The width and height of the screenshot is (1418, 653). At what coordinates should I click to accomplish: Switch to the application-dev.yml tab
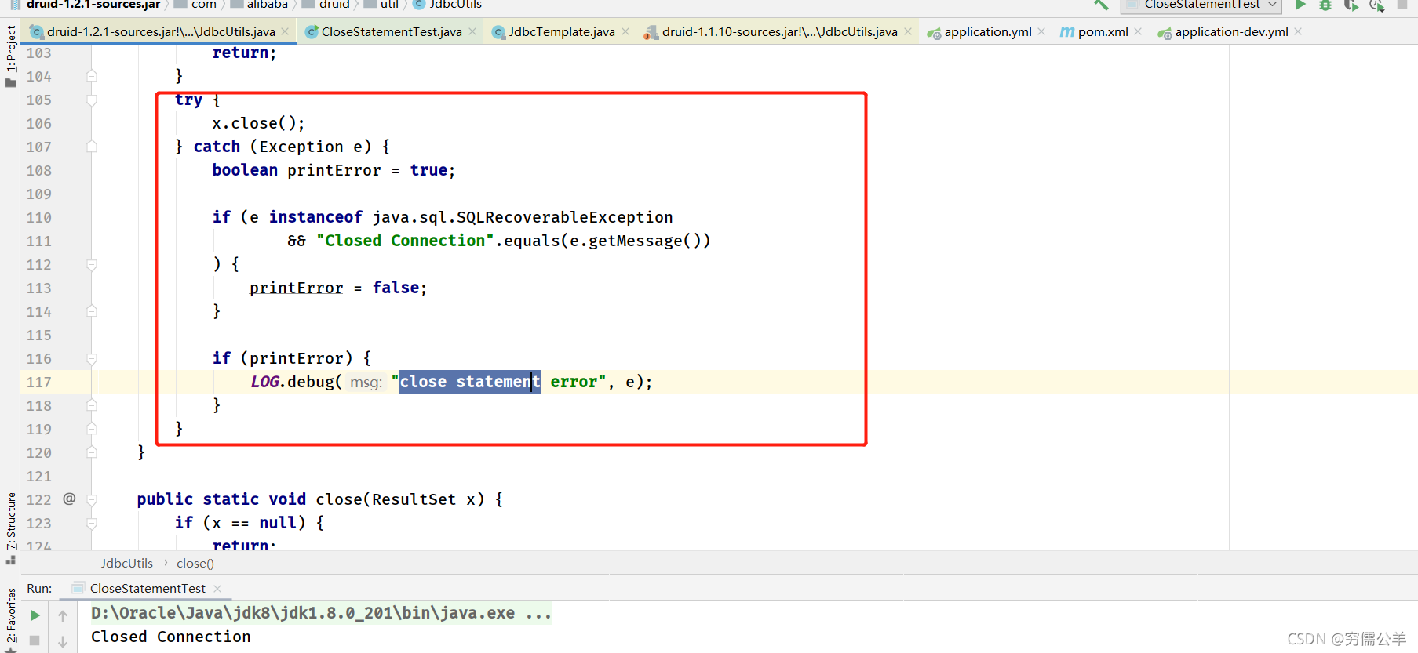click(1230, 31)
